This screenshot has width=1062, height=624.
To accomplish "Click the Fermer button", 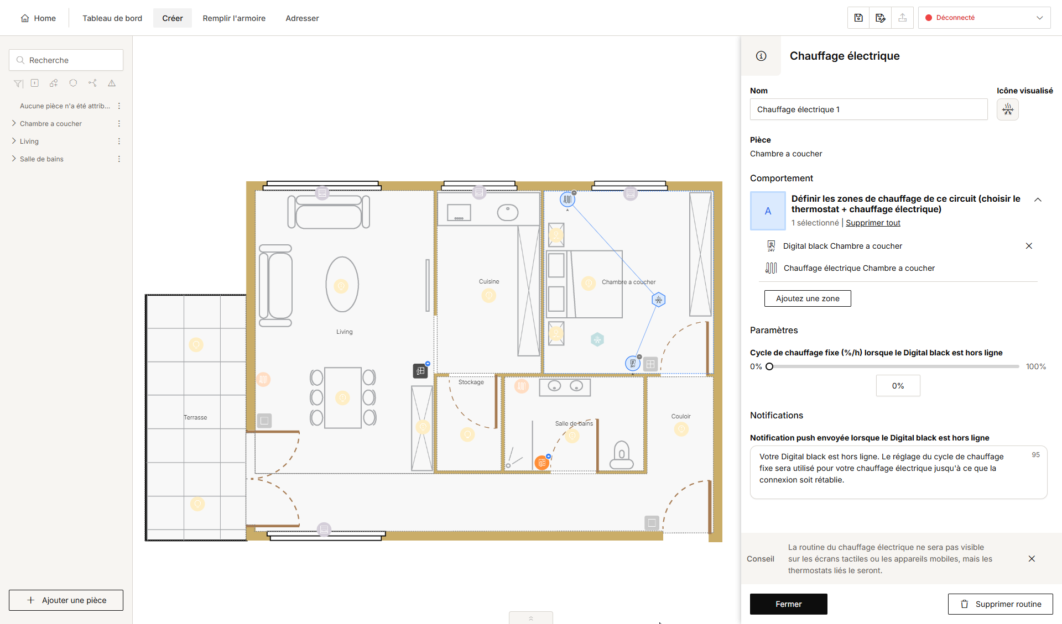I will [789, 604].
